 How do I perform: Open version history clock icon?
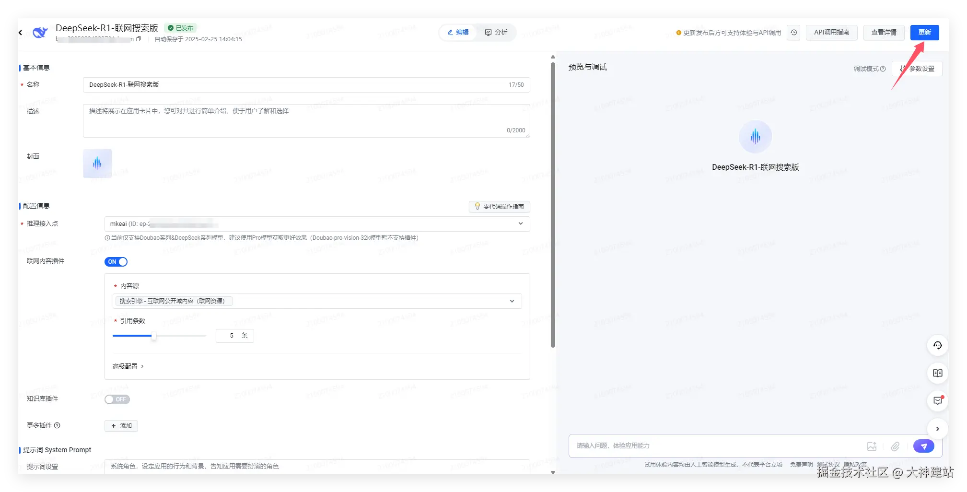[794, 33]
